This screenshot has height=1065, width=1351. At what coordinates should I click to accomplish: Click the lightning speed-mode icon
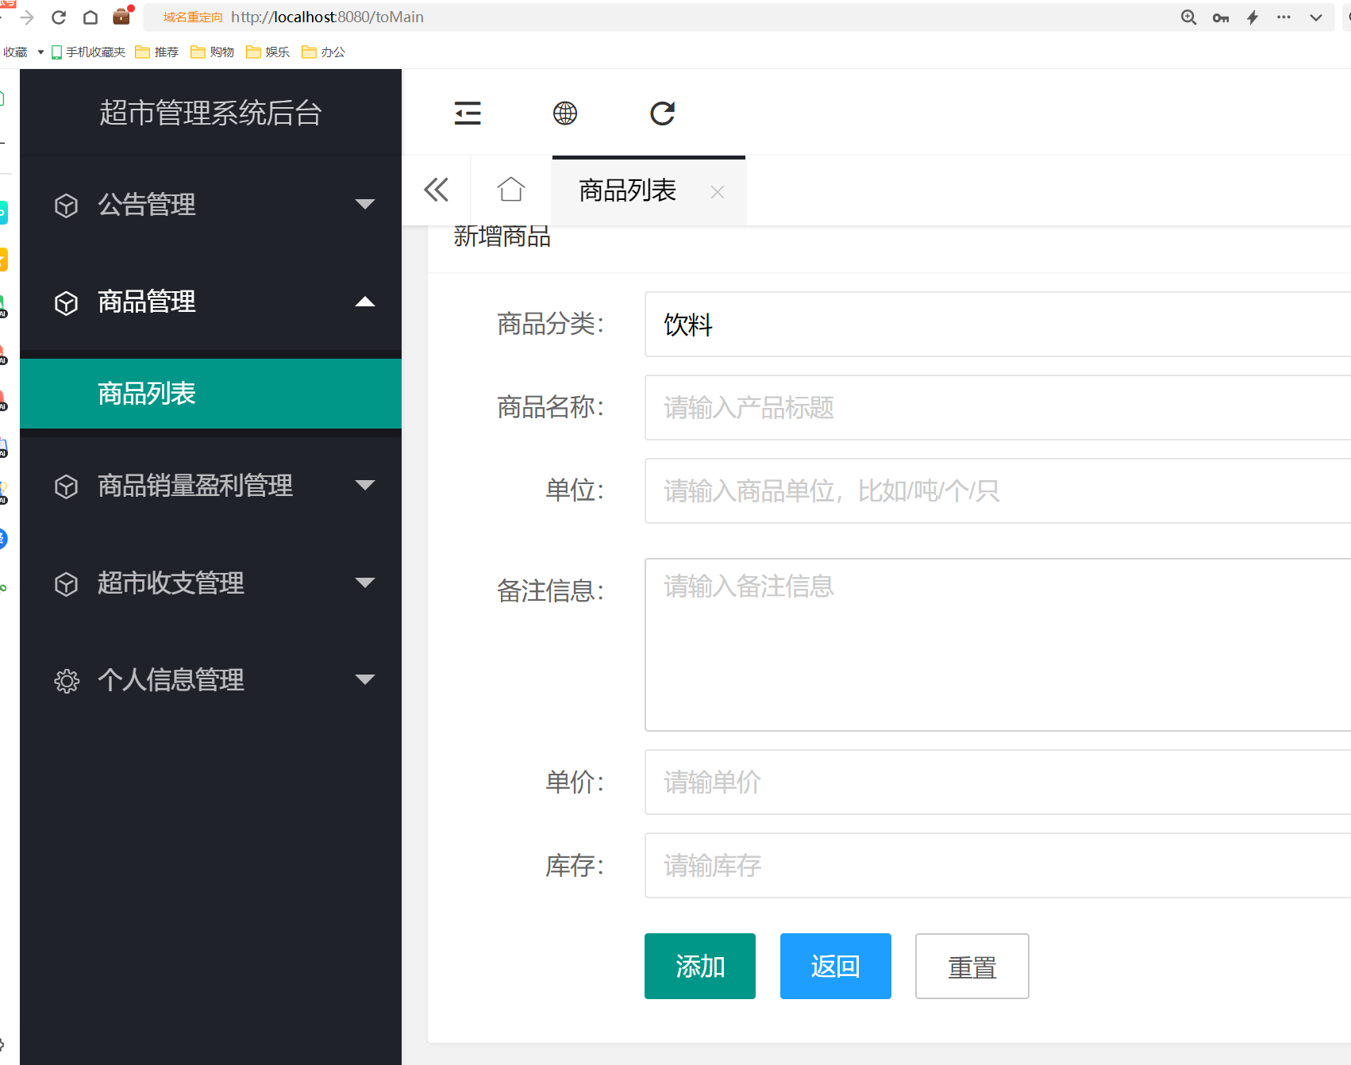point(1253,17)
